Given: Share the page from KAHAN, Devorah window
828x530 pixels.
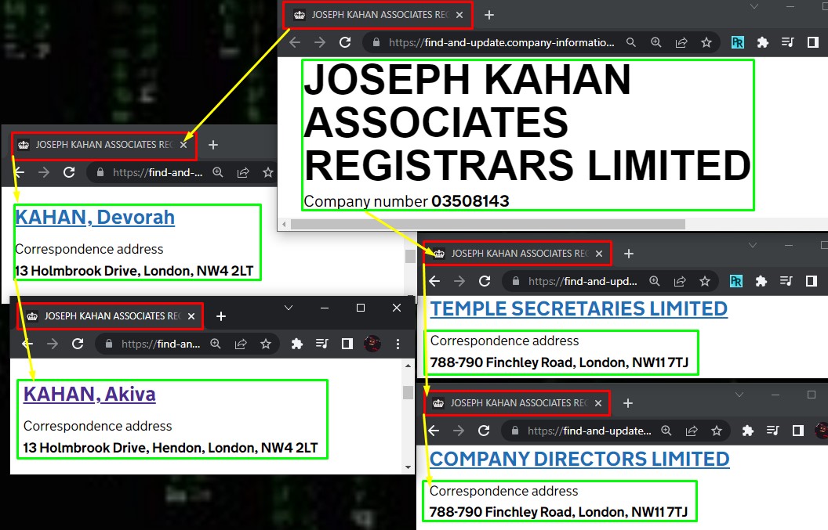Looking at the screenshot, I should tap(243, 172).
